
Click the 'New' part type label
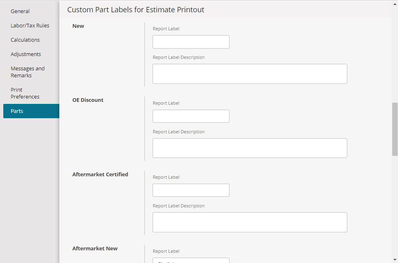[x=78, y=26]
